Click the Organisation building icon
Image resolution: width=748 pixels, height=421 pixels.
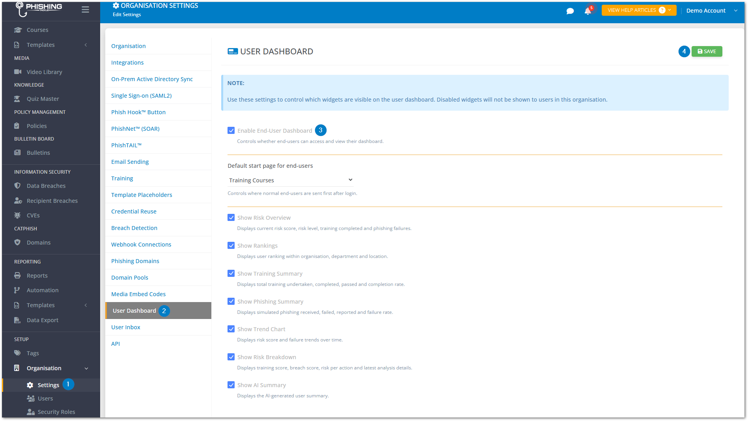click(x=17, y=368)
